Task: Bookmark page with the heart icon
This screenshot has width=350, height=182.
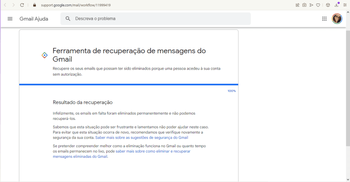Action: click(318, 5)
